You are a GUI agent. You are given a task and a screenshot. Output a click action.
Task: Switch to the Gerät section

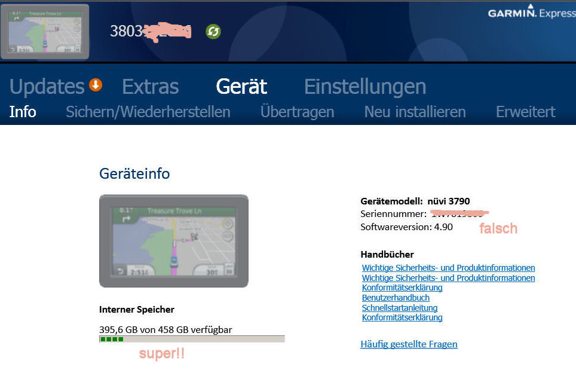pyautogui.click(x=241, y=87)
